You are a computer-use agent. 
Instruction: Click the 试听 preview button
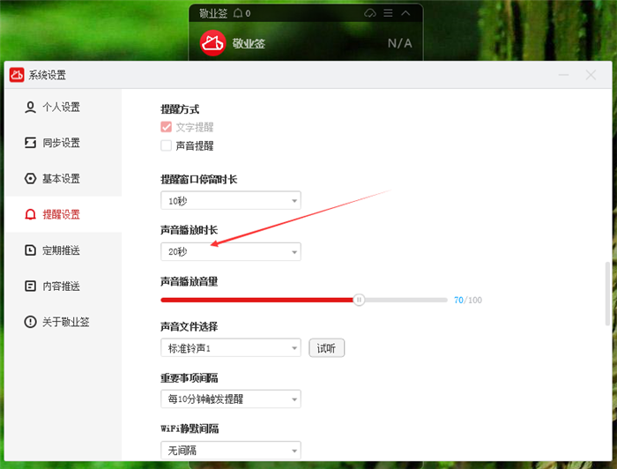pos(327,348)
